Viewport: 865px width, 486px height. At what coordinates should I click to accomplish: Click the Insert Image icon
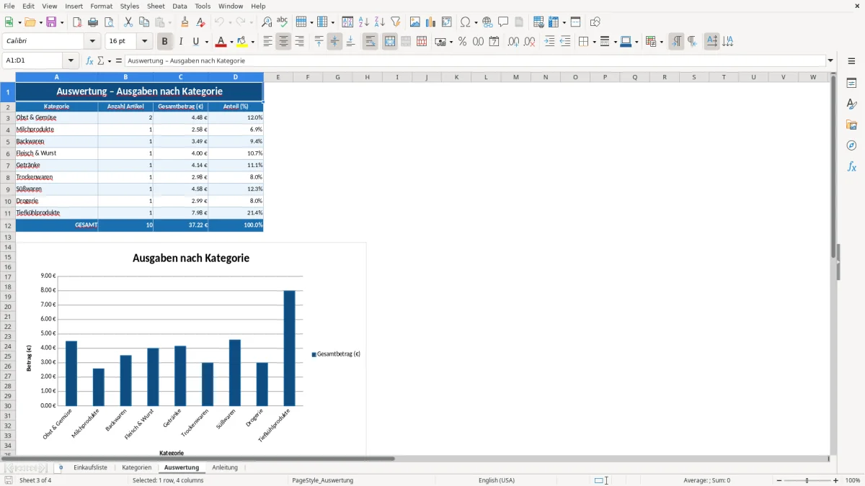point(415,22)
